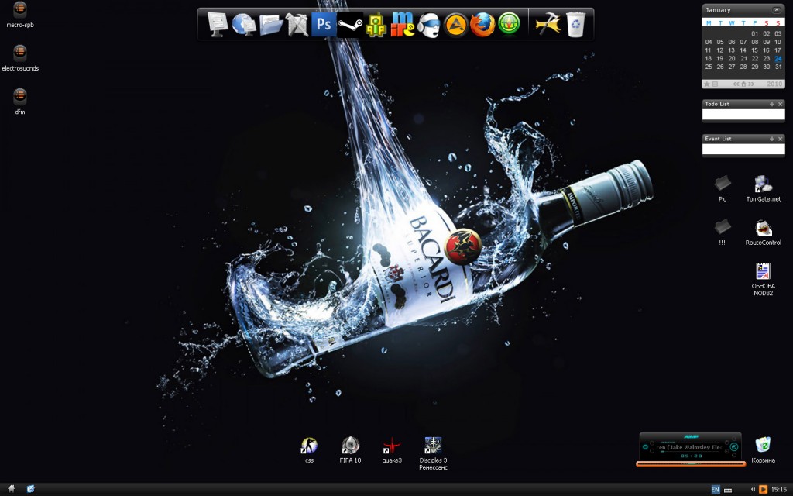Click the orange bar under AIMP widget
The height and width of the screenshot is (496, 793).
(x=690, y=463)
